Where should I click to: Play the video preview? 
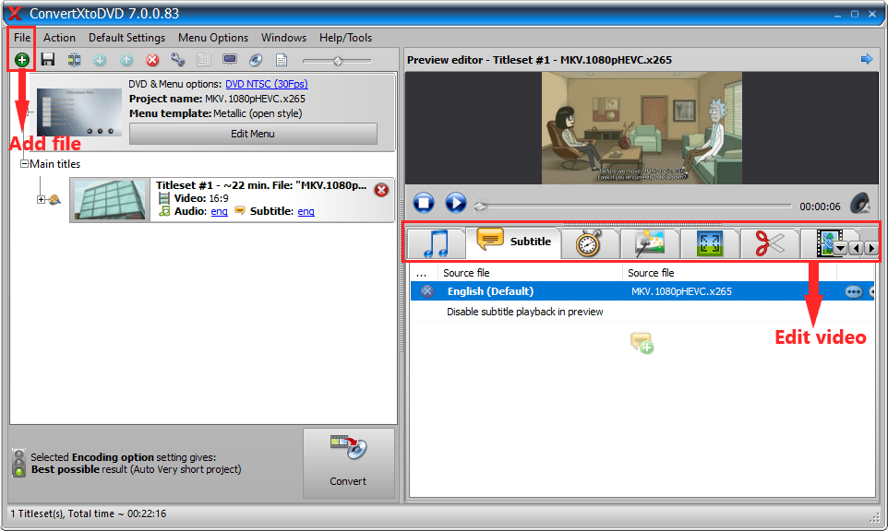(455, 204)
